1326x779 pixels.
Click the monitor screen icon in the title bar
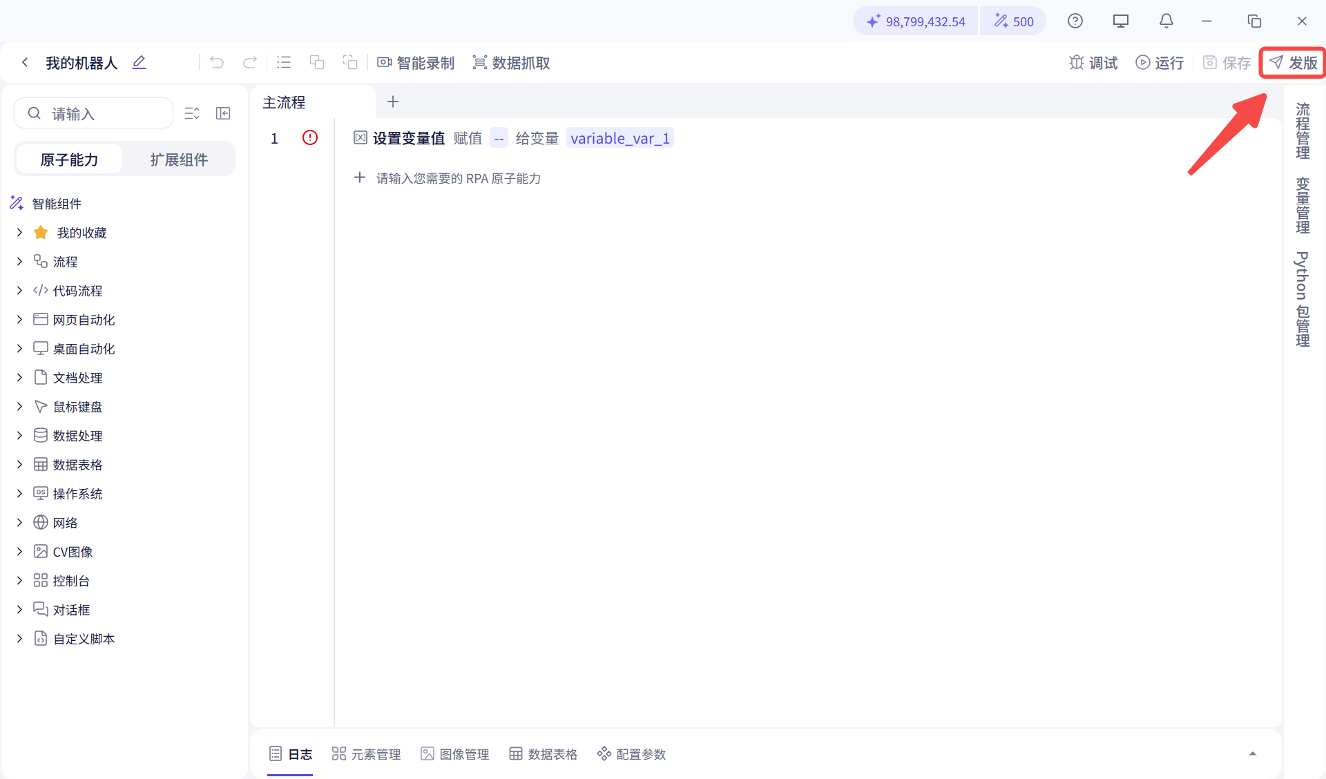1121,21
